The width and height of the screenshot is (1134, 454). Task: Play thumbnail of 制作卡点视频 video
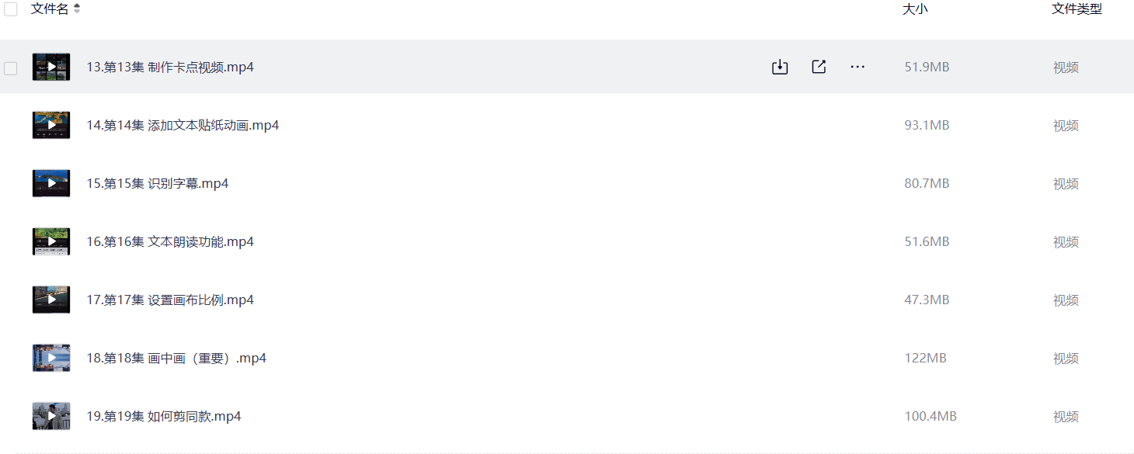(x=51, y=67)
